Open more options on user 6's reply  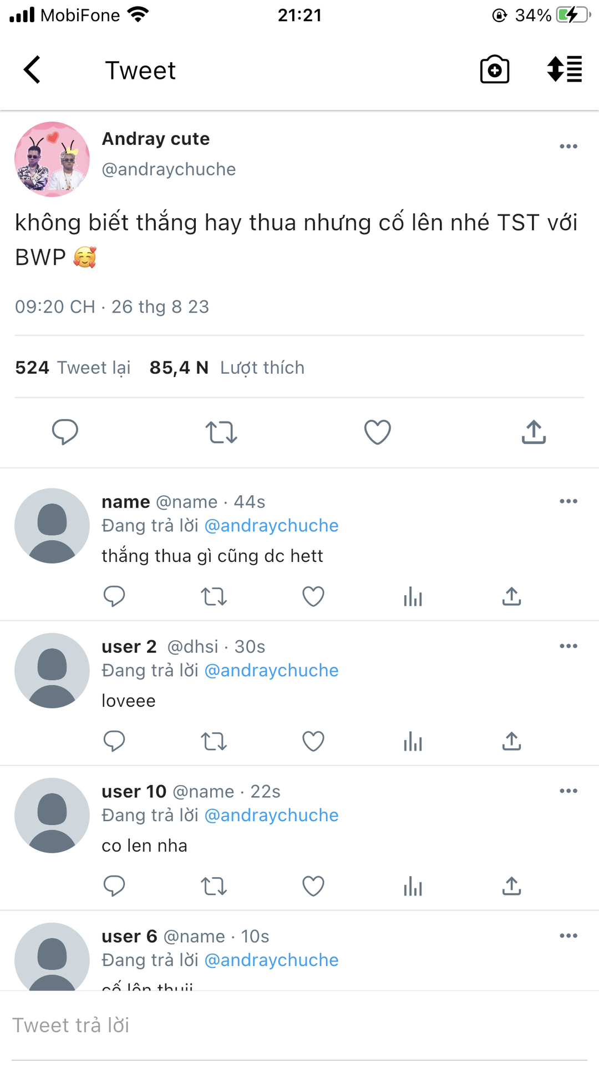point(568,936)
